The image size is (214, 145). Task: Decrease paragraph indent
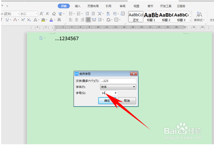pos(87,14)
